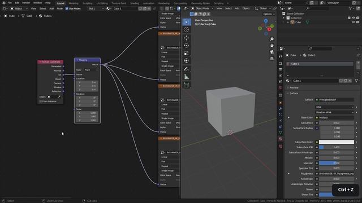Select the 3D Cursor tool
Screen dimensions: 362x203
[x=186, y=29]
